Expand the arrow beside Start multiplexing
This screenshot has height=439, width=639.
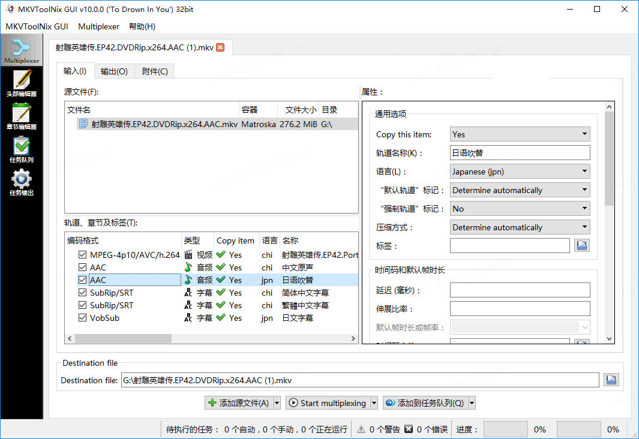374,403
